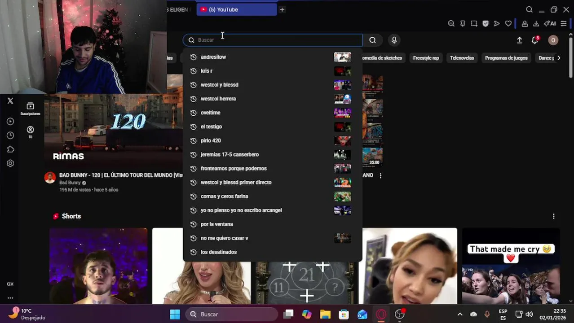This screenshot has height=323, width=574.
Task: Select the Telenovelas filter chip
Action: 462,58
